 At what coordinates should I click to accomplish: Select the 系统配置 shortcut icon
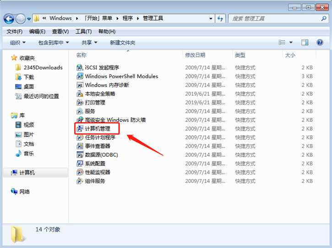point(80,164)
